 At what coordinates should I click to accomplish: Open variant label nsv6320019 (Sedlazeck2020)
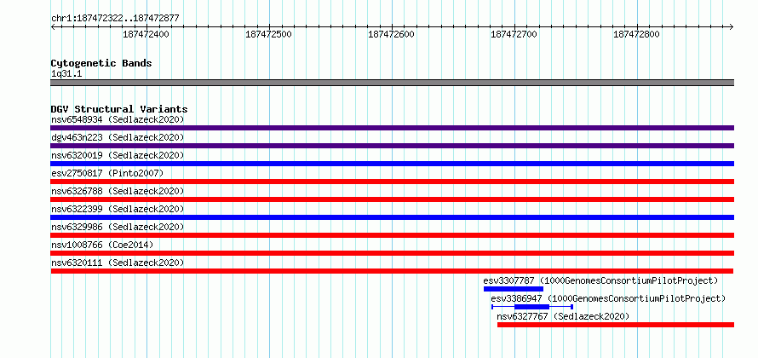point(118,155)
